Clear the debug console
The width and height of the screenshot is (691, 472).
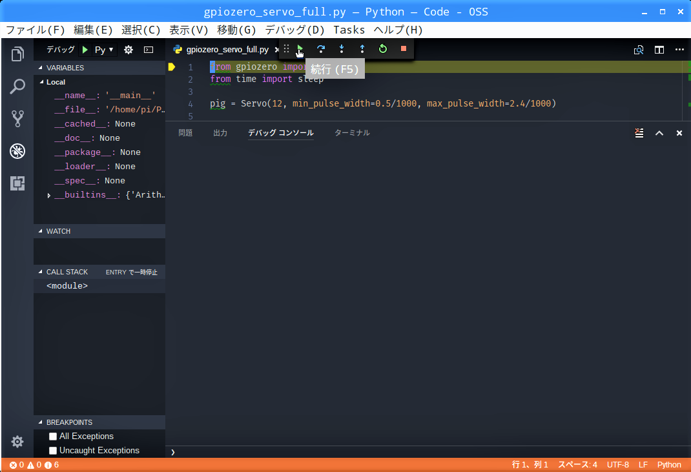coord(639,132)
